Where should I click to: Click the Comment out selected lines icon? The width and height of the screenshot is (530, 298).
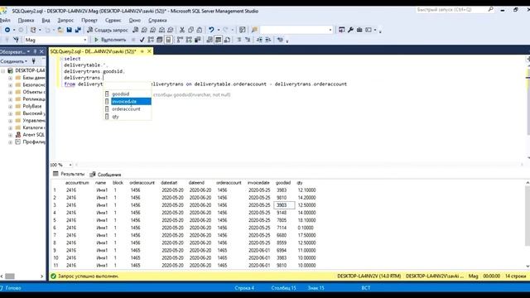tap(239, 40)
